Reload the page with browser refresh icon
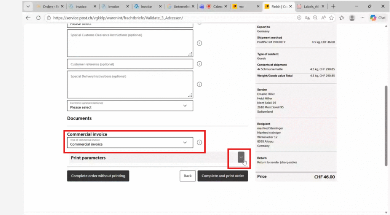Viewport: 390px width, 215px height. pyautogui.click(x=38, y=18)
